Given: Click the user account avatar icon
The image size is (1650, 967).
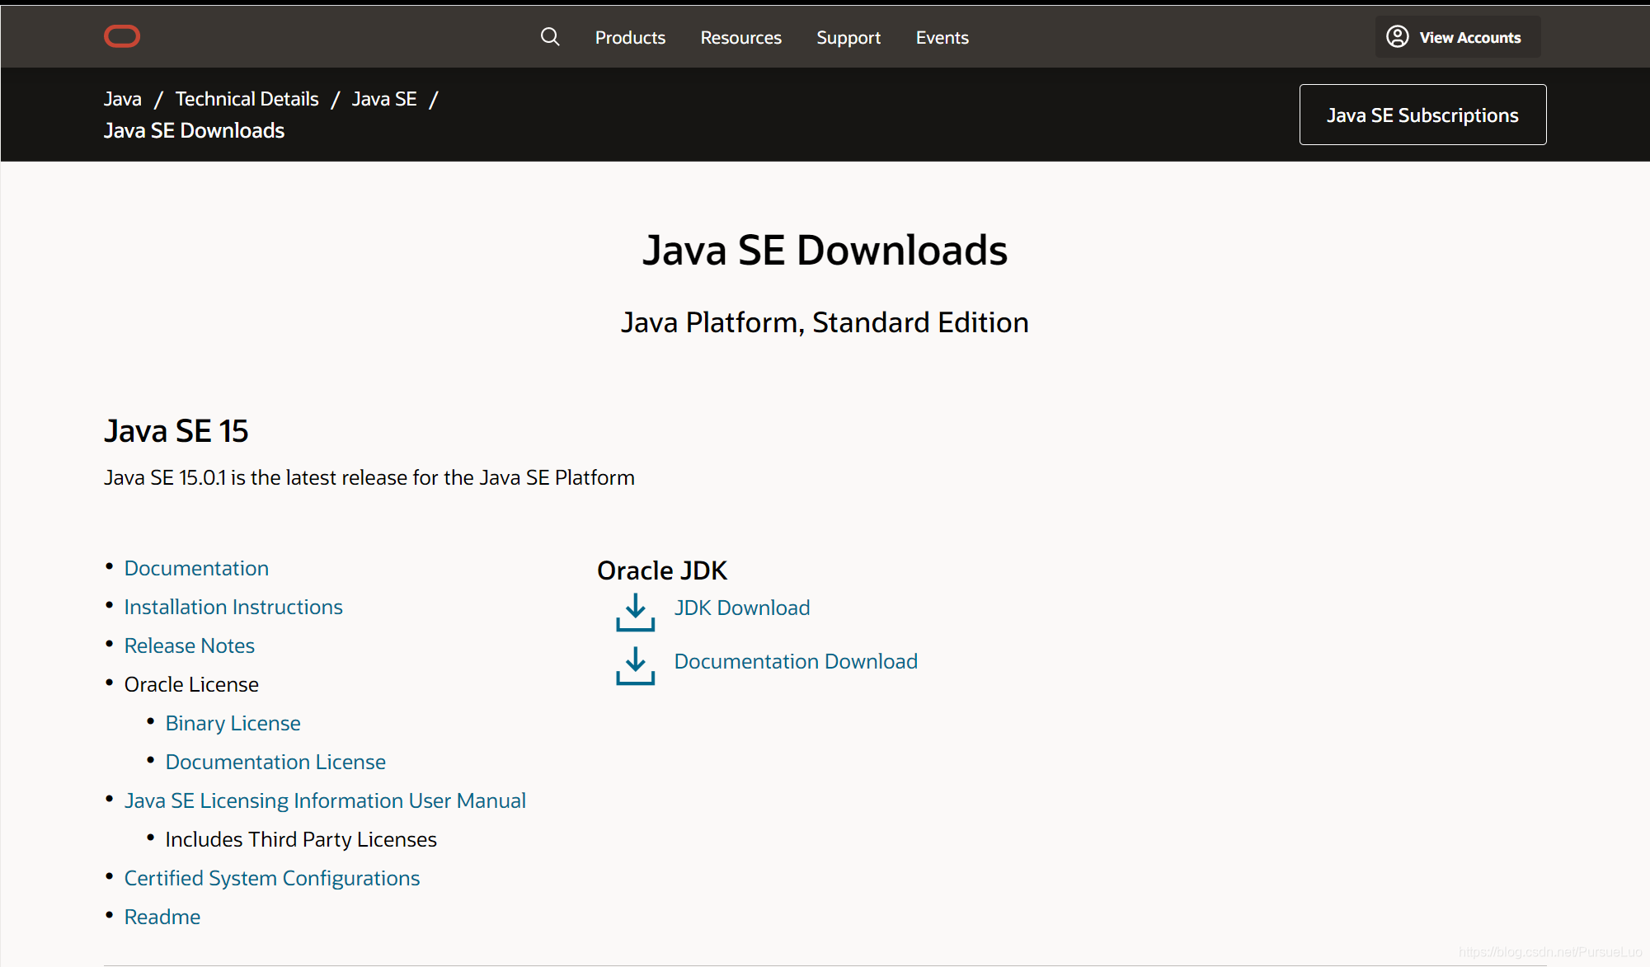Looking at the screenshot, I should (1397, 37).
